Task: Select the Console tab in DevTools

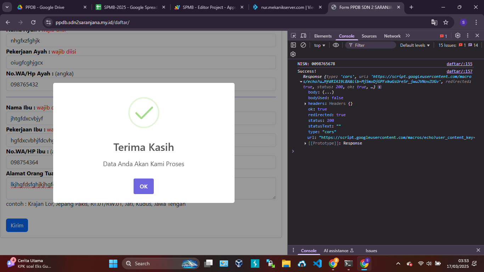Action: 347,36
